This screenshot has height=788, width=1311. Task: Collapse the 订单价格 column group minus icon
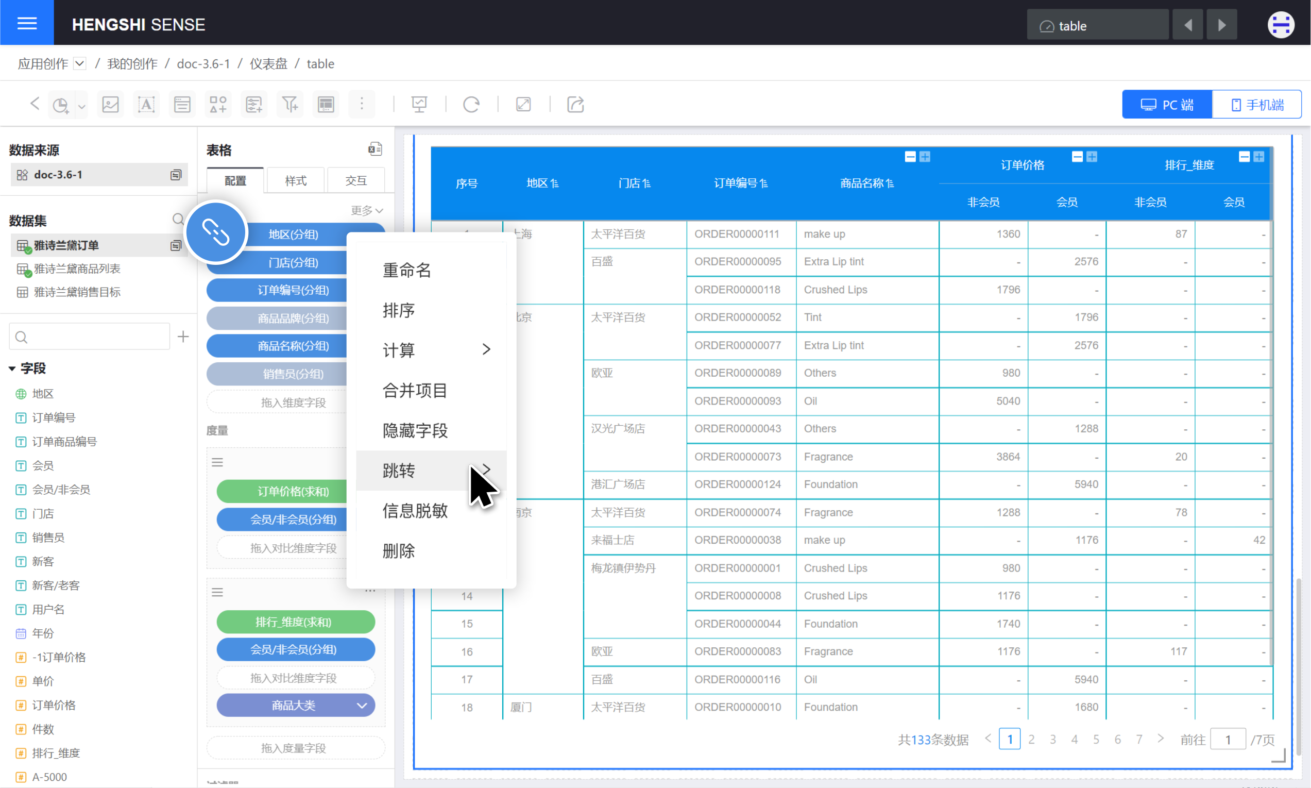1077,157
